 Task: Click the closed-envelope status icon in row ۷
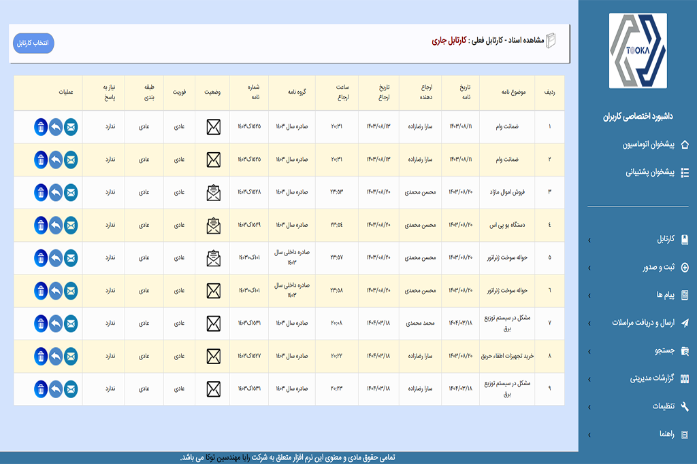(214, 323)
